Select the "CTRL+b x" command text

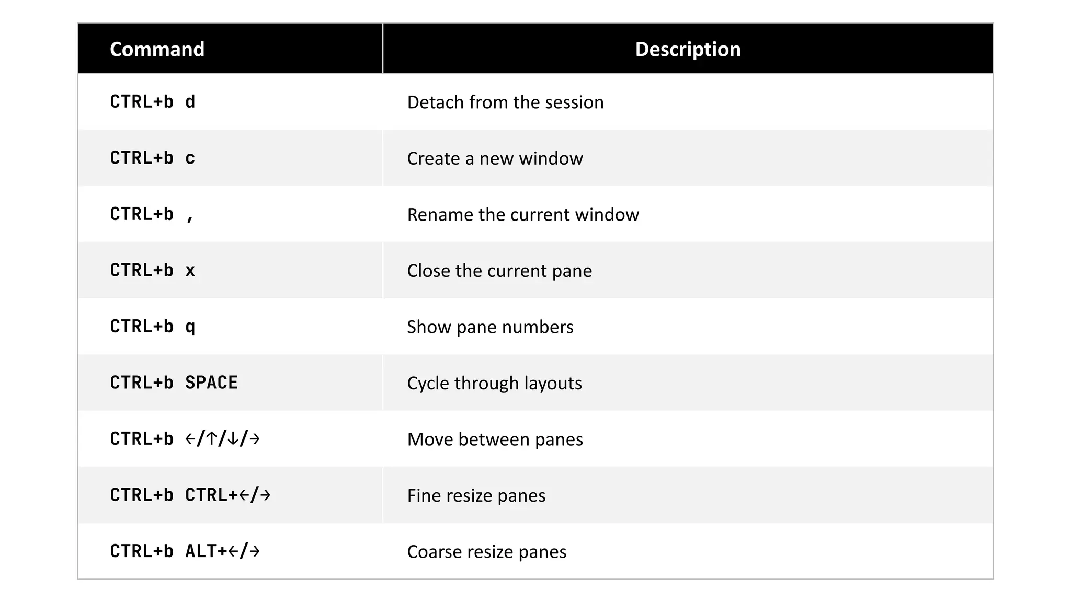(x=152, y=270)
